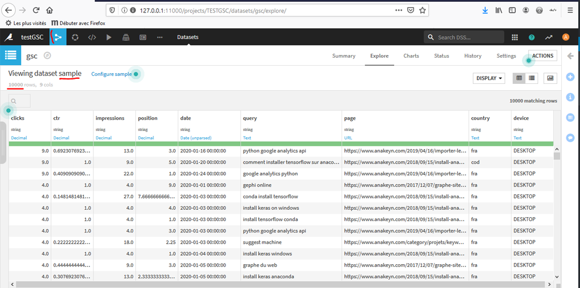Open the activity trend arrow icon
580x288 pixels.
click(548, 37)
